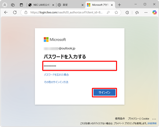Maximize the Edge window
This screenshot has width=159, height=127.
145,4
